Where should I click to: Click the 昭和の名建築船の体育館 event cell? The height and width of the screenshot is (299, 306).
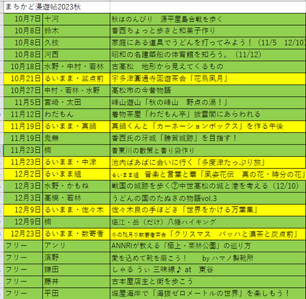(208, 55)
